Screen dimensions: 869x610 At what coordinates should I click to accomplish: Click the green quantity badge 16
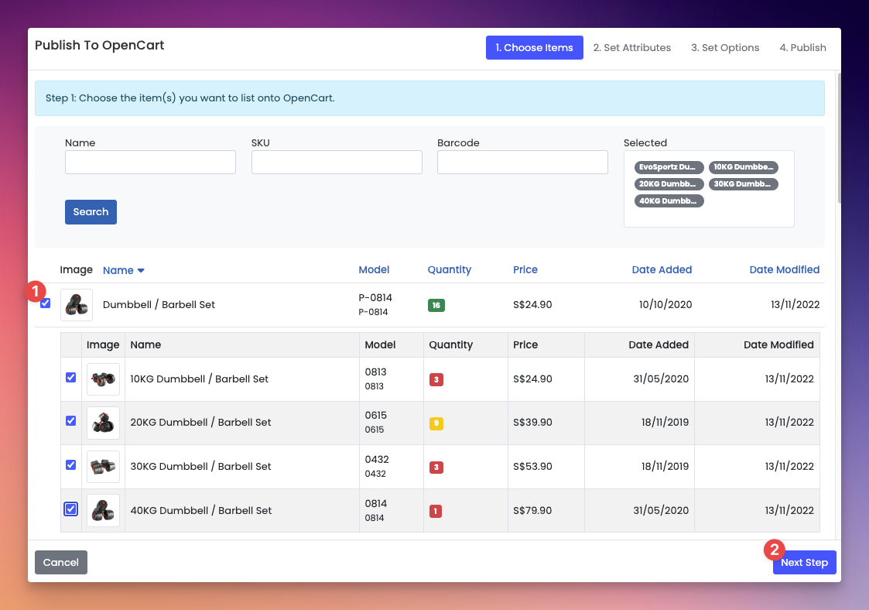(436, 305)
